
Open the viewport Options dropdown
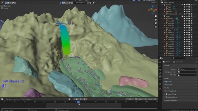(x=154, y=3)
